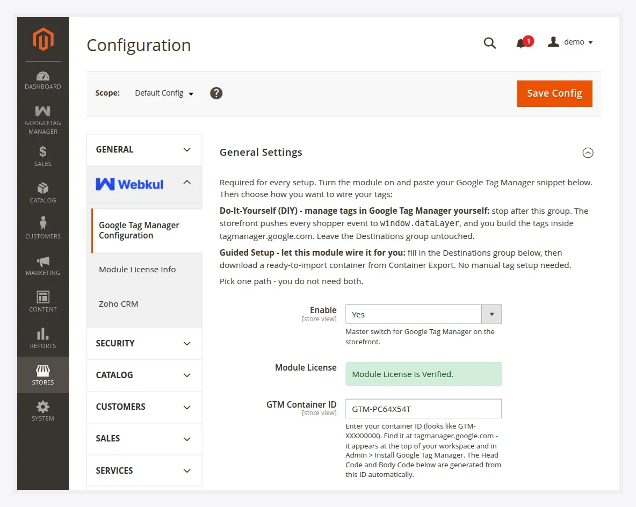
Task: Expand the SECURITY config section
Action: click(144, 344)
